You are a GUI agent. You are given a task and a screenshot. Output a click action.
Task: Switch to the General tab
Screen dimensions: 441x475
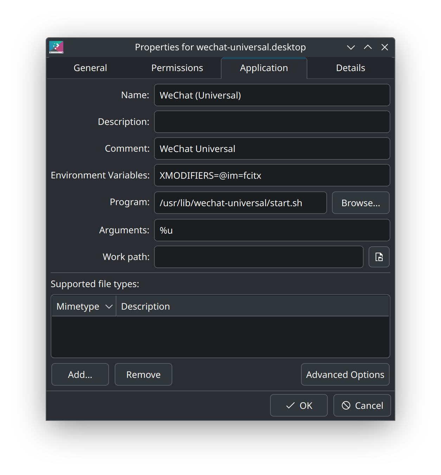[90, 68]
